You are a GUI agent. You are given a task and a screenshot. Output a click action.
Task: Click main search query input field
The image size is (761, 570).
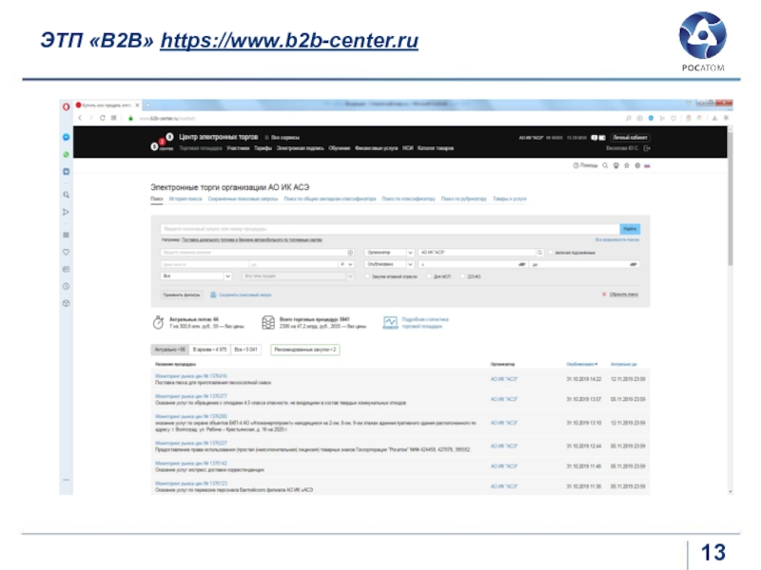coord(390,229)
